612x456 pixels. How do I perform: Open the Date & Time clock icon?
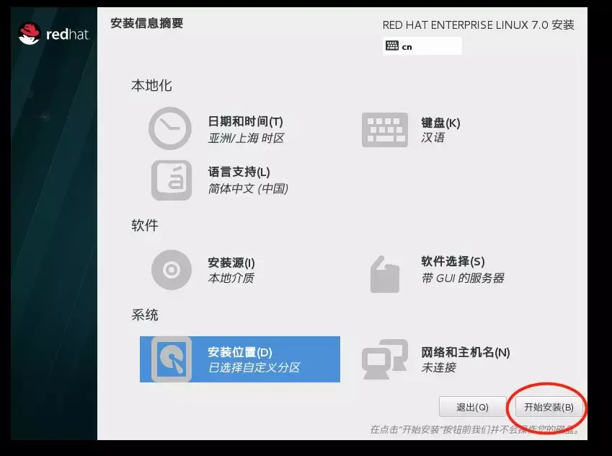(170, 128)
